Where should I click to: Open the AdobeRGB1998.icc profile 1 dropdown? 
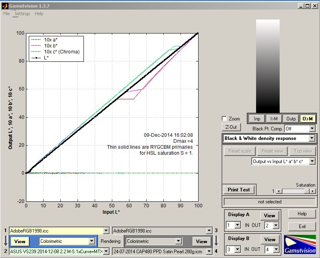tap(106, 230)
